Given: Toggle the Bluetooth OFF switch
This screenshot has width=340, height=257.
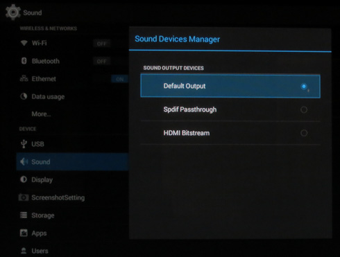Looking at the screenshot, I should (x=102, y=61).
